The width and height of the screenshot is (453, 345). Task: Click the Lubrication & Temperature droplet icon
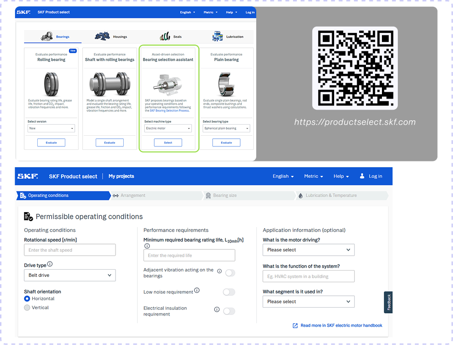pyautogui.click(x=300, y=196)
